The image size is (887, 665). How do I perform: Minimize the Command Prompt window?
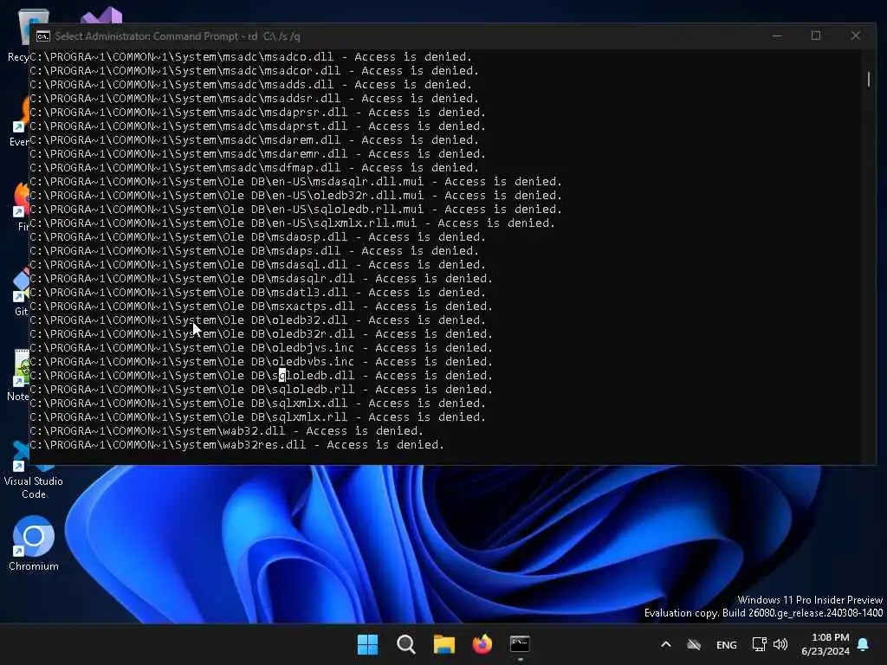coord(777,36)
